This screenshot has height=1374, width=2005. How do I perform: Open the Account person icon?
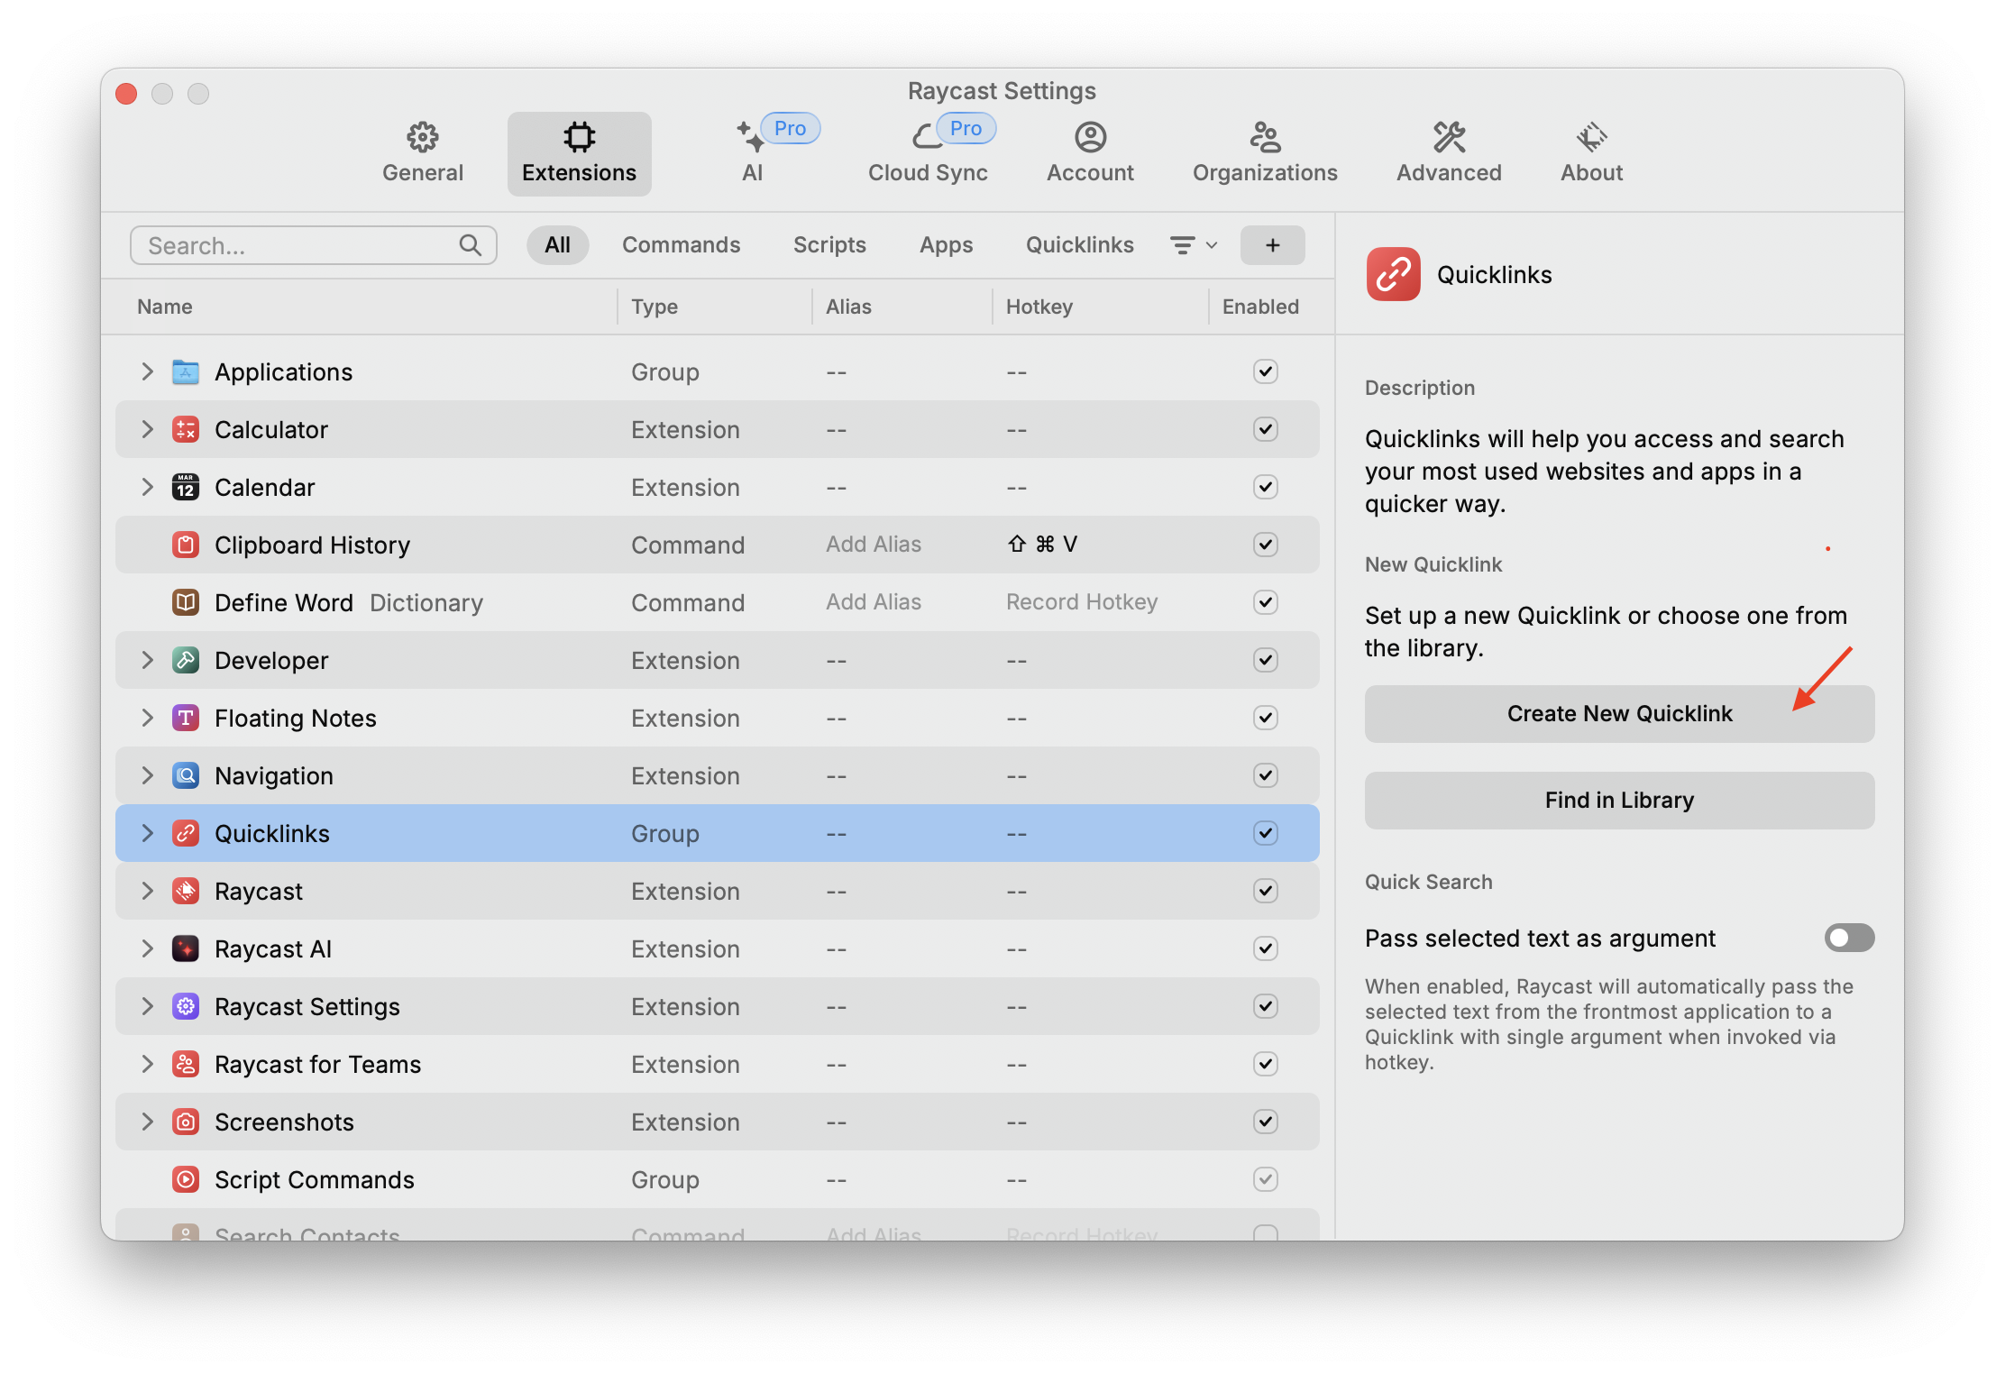point(1090,138)
